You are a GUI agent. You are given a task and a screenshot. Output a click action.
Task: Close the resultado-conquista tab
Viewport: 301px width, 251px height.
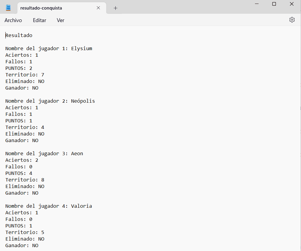98,8
